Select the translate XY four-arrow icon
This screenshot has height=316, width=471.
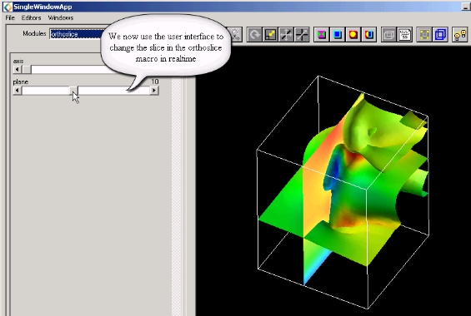[286, 34]
